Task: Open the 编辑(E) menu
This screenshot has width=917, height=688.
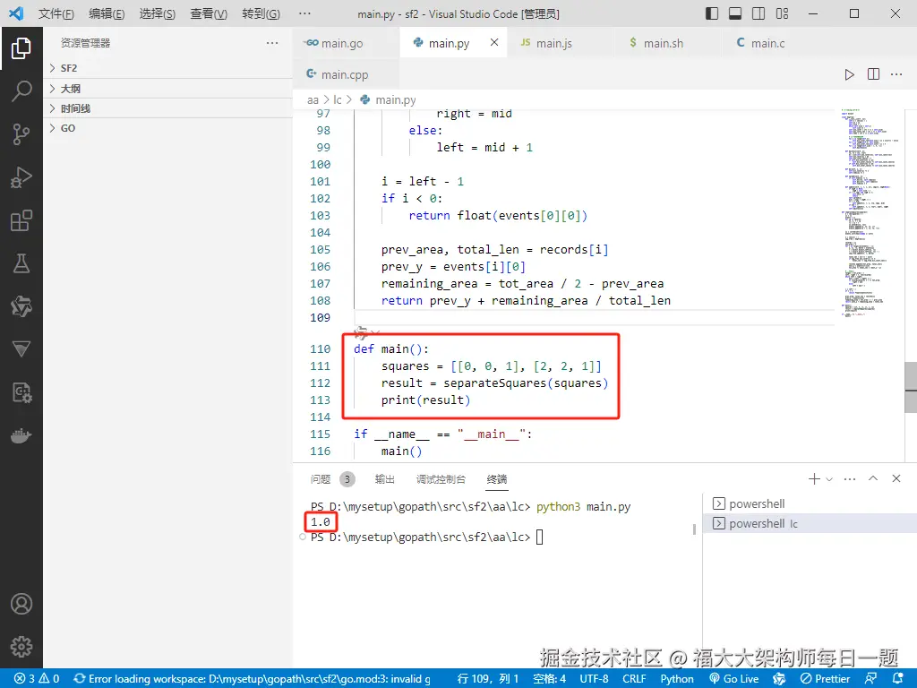Action: pyautogui.click(x=107, y=13)
